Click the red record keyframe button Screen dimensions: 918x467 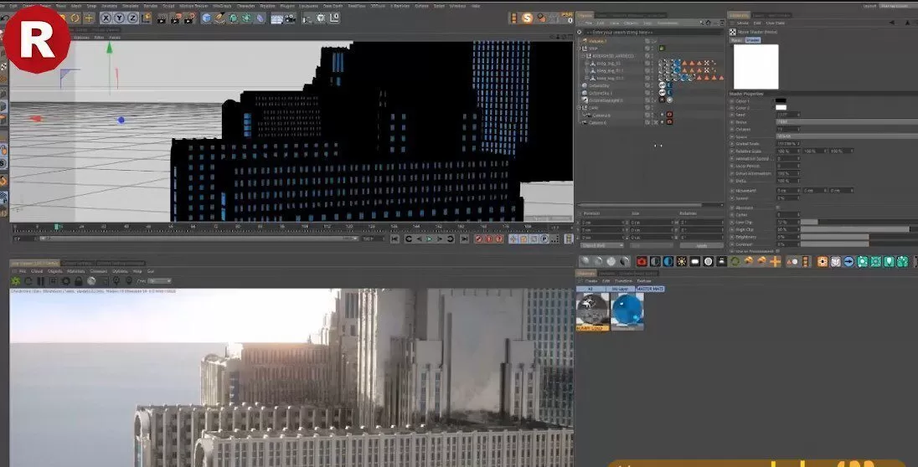coord(478,239)
